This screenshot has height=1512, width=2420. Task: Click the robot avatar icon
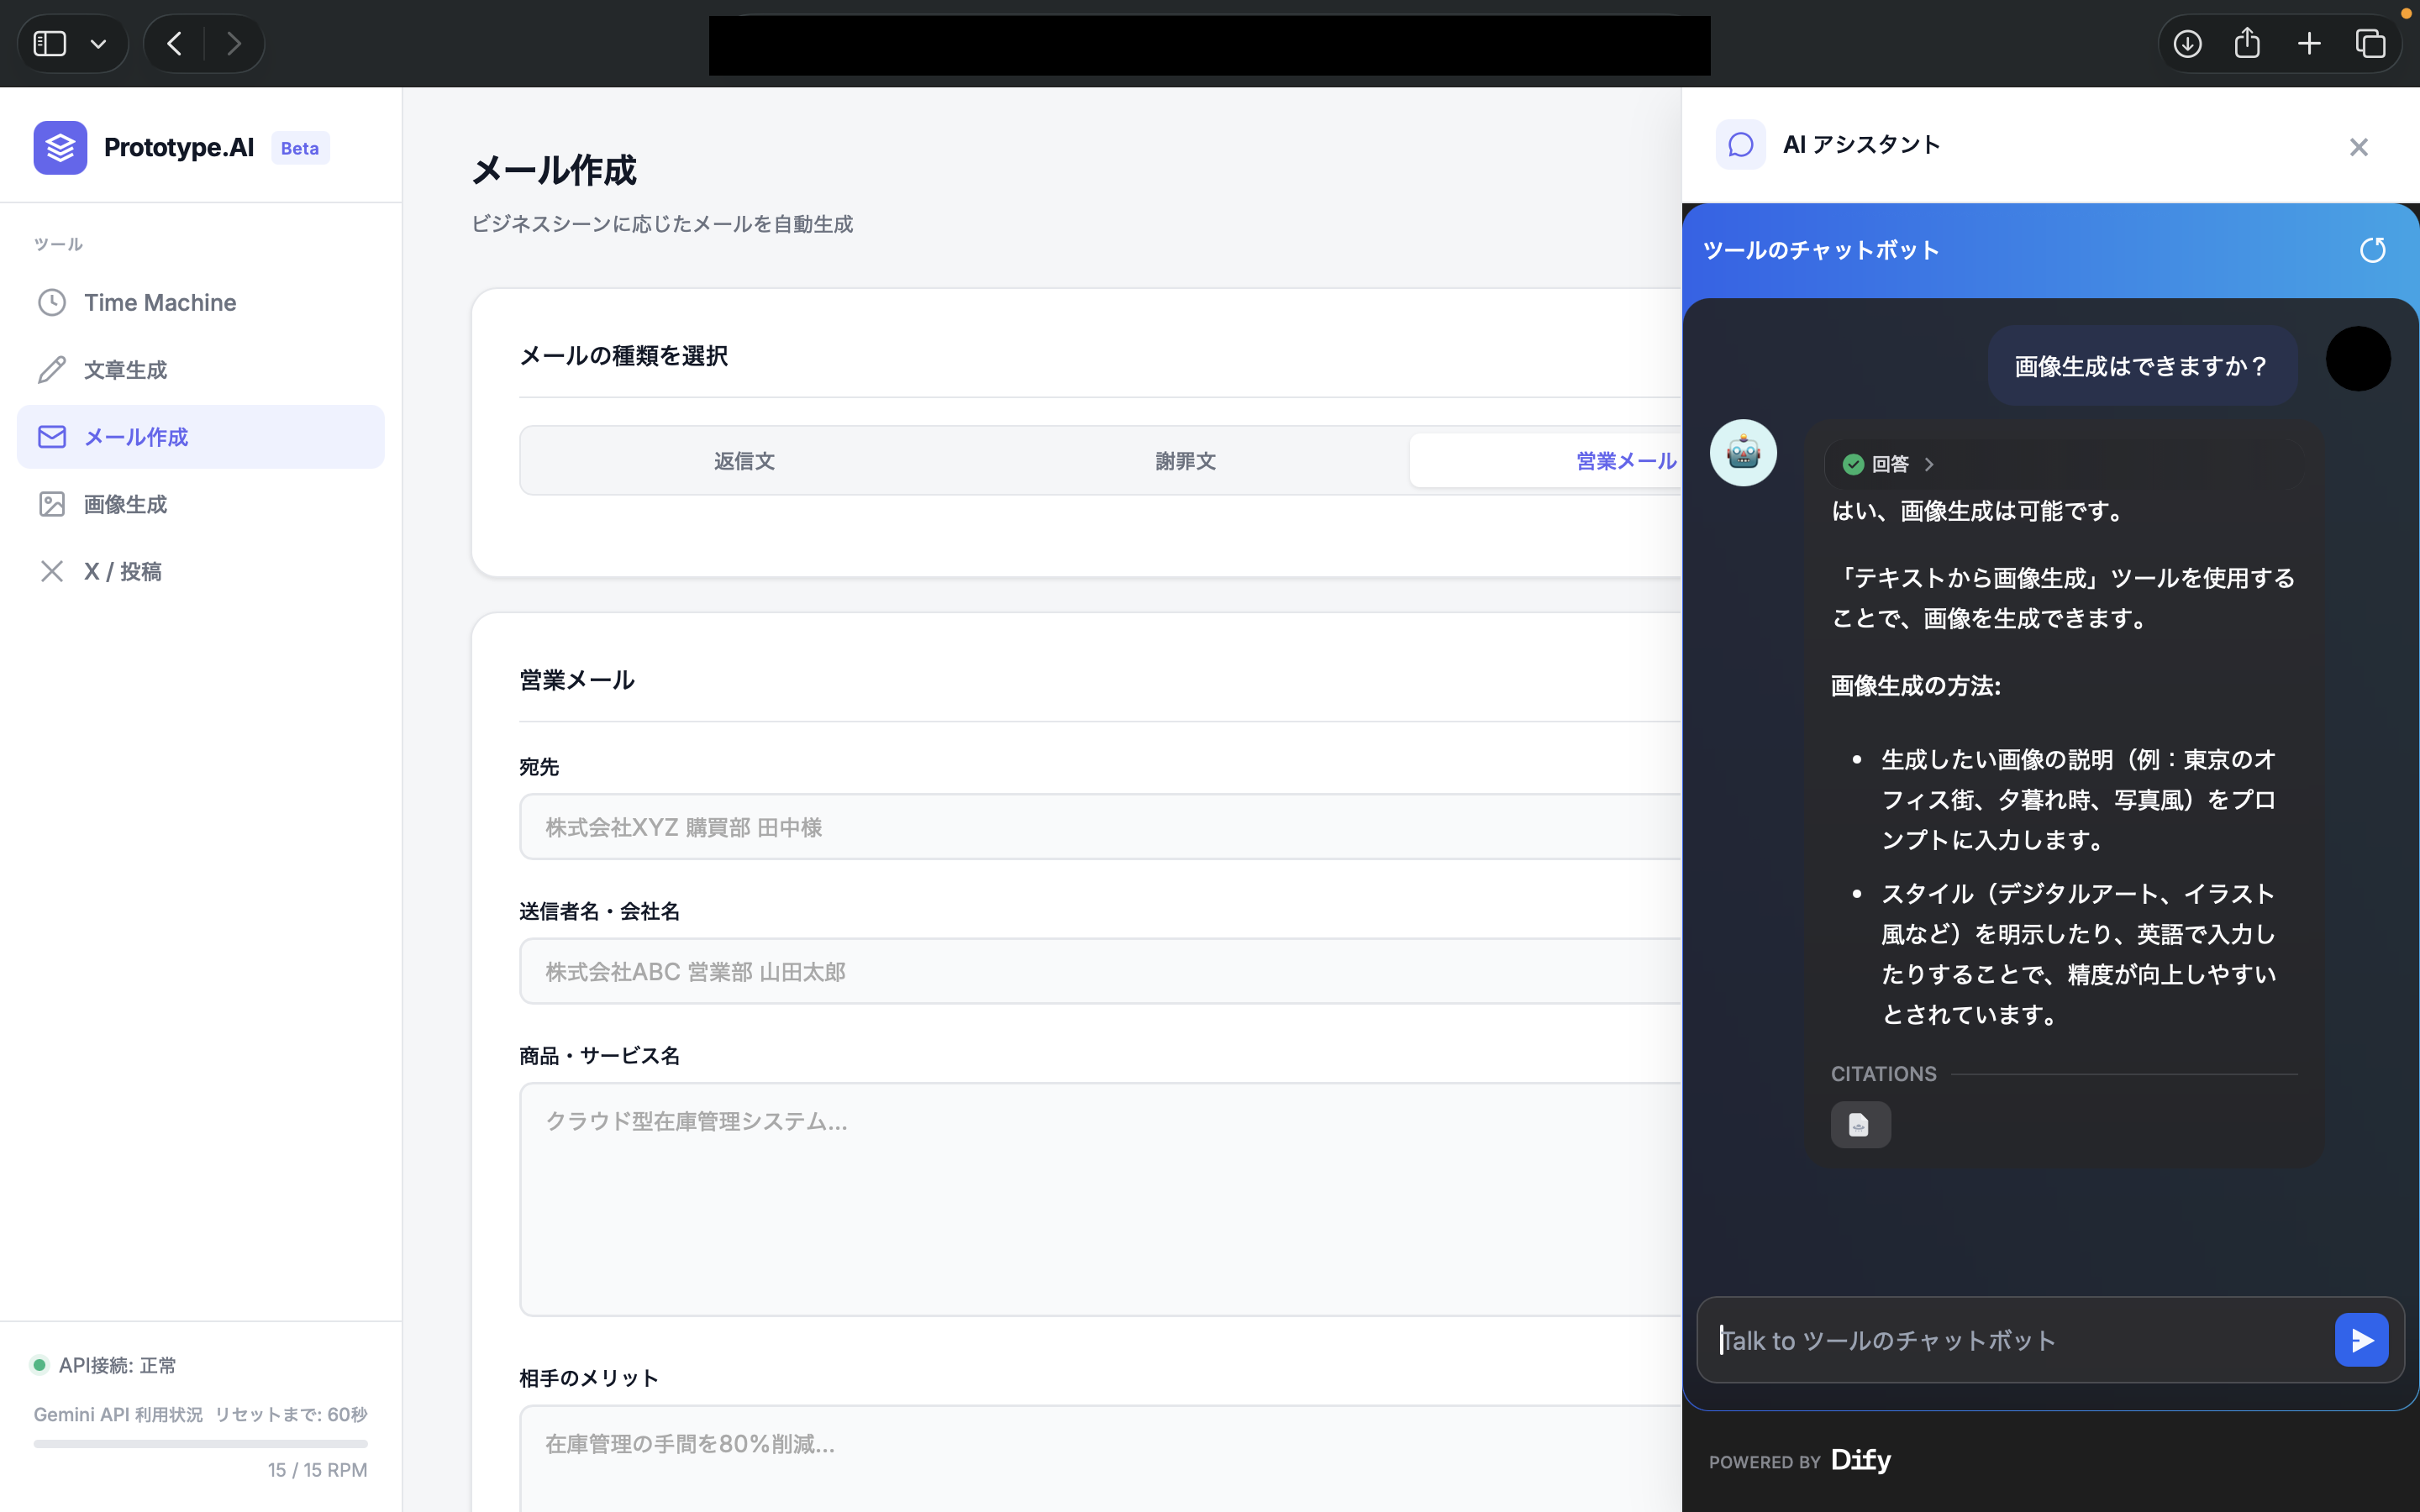pos(1743,453)
